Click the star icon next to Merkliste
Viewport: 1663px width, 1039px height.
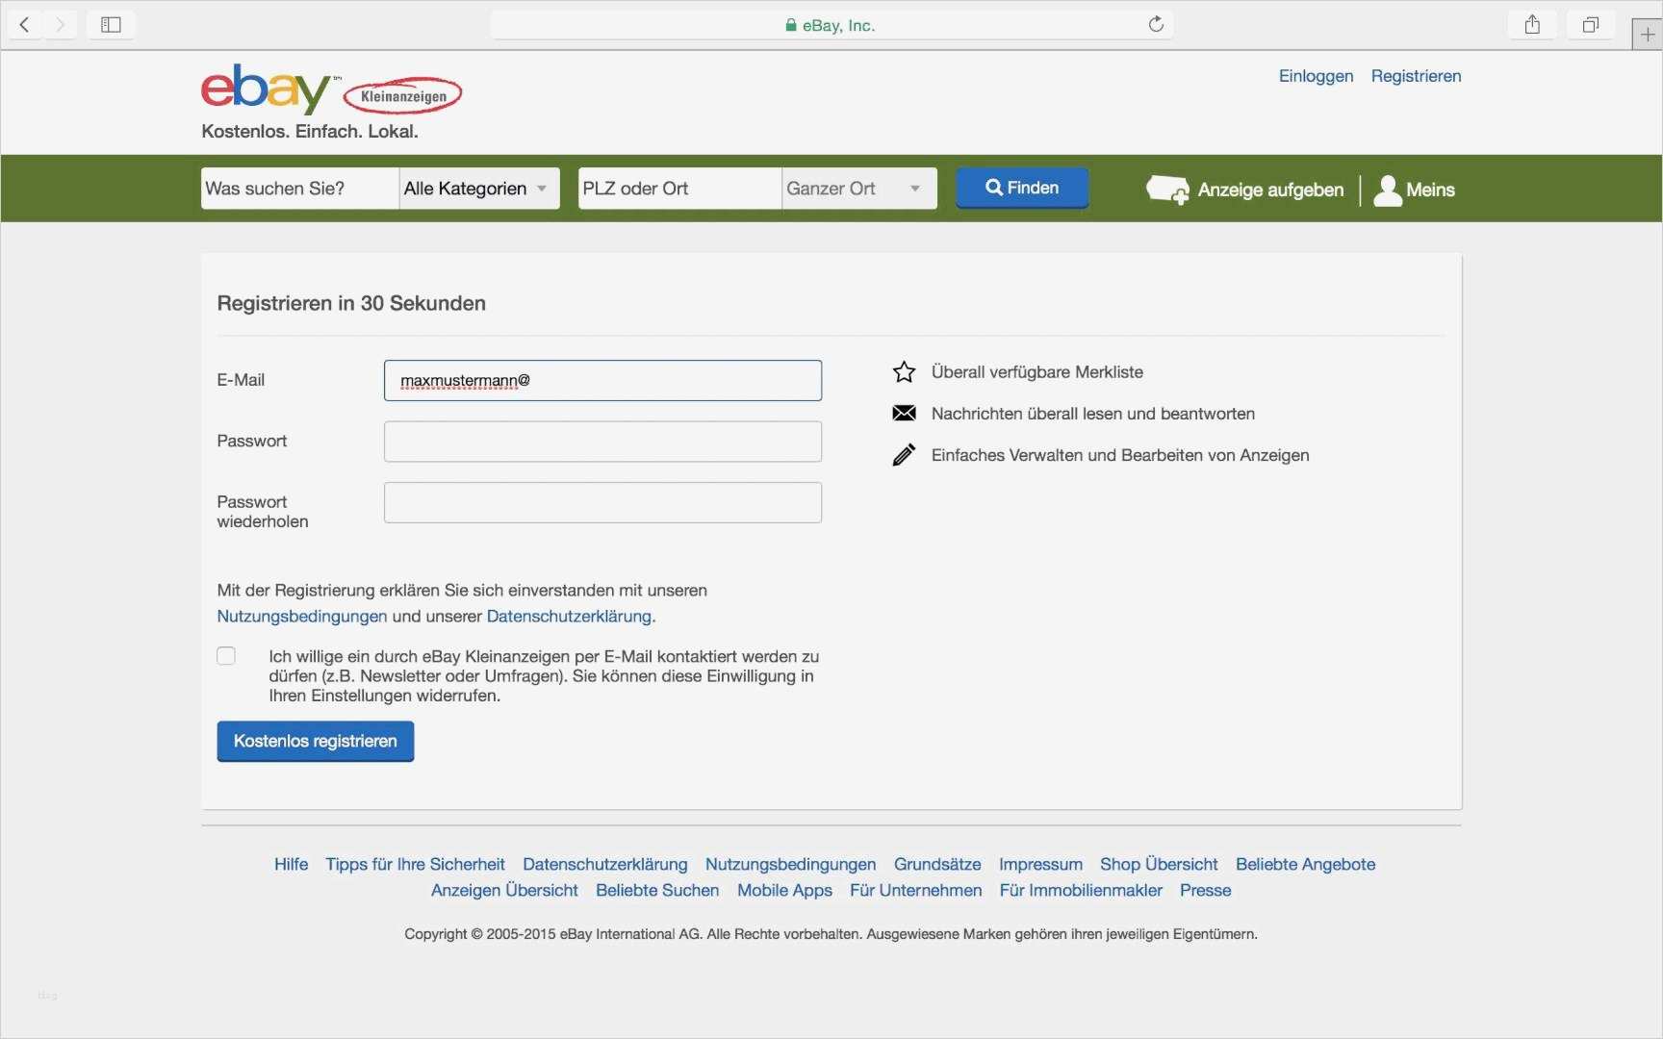904,371
